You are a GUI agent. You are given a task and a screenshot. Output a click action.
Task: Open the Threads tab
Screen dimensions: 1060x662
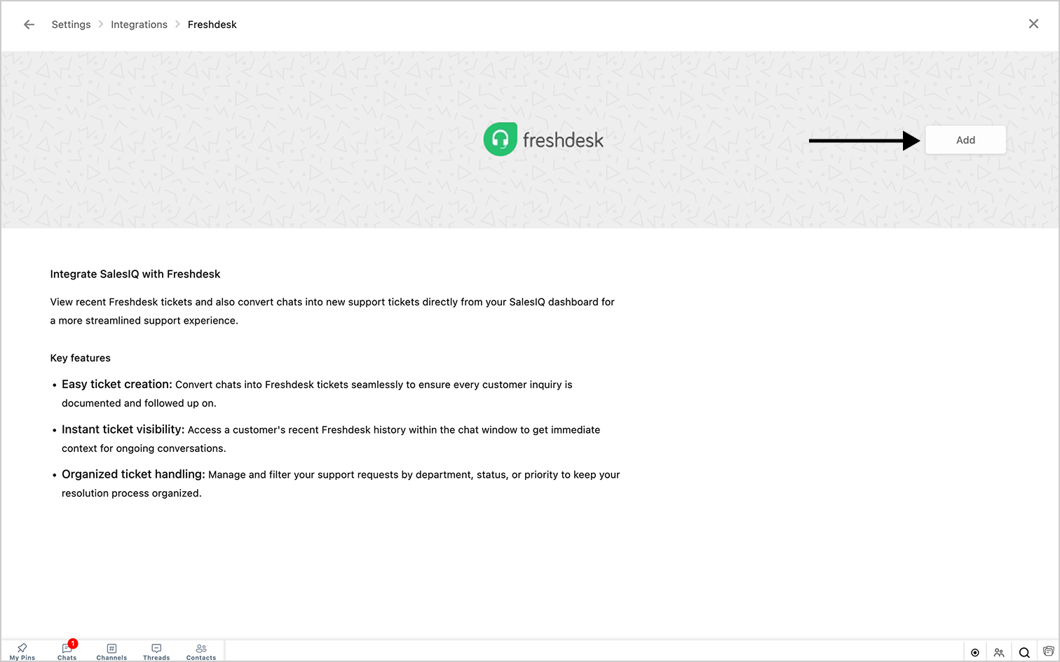point(156,651)
